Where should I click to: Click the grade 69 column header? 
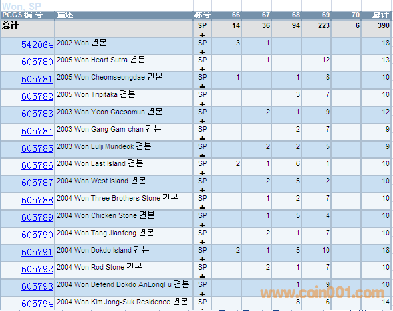click(x=326, y=15)
